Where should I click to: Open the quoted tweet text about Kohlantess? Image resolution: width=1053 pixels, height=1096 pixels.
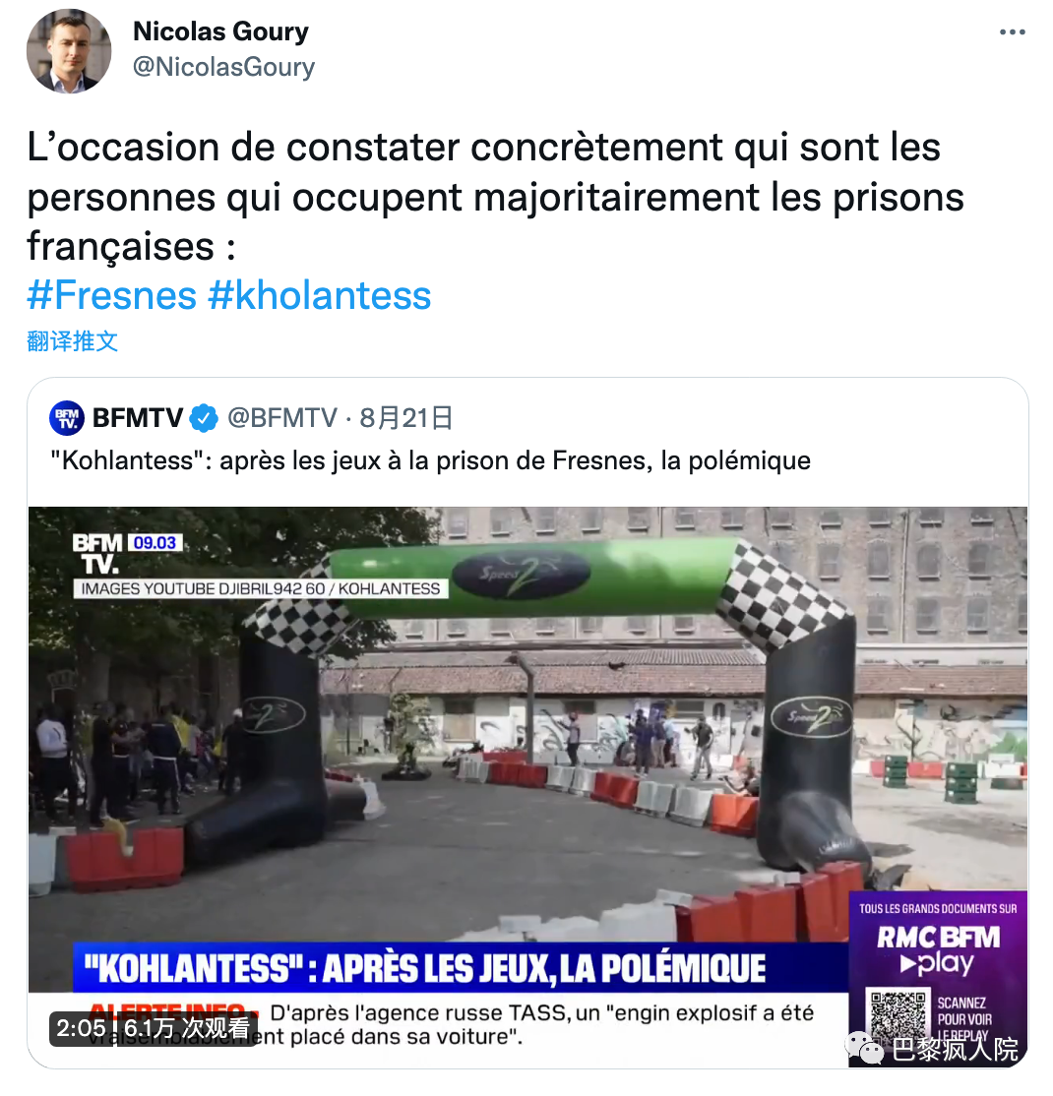point(431,460)
